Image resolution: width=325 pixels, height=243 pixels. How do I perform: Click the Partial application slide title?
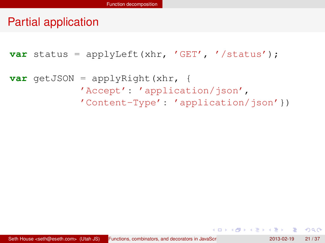(53, 22)
